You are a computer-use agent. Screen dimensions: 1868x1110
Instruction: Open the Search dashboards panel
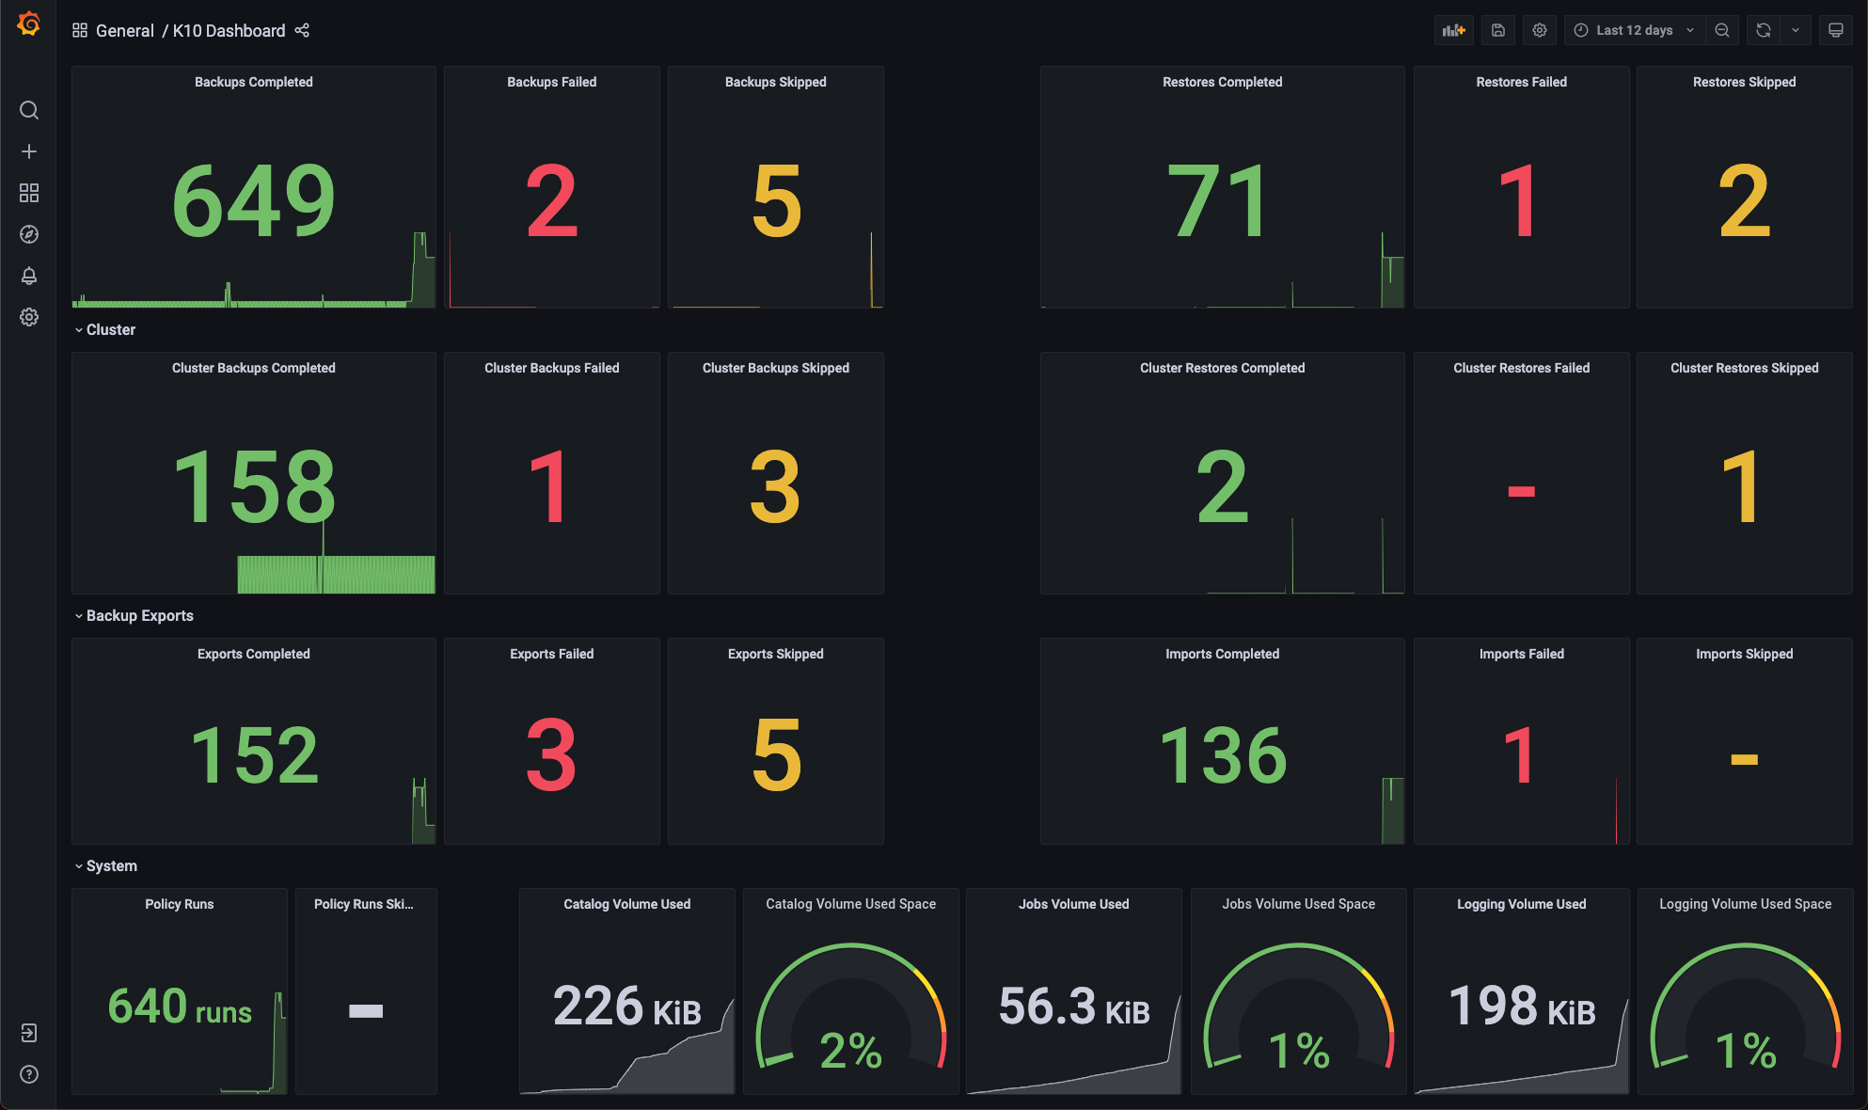point(28,110)
